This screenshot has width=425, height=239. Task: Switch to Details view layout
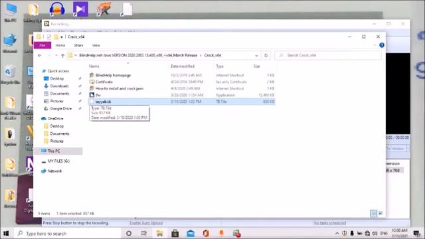click(373, 214)
